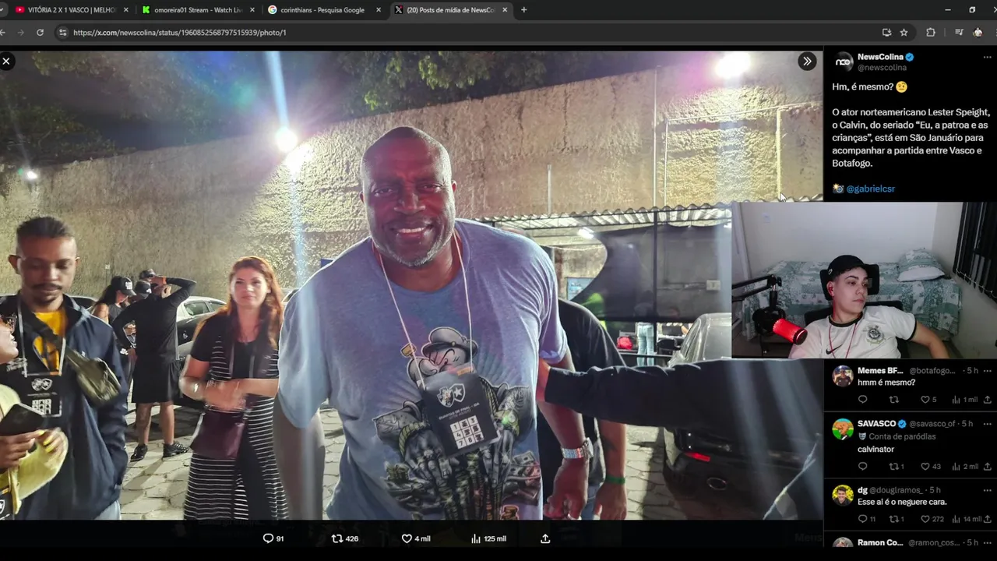This screenshot has height=561, width=997.
Task: Open more options on dg's comment
Action: tap(987, 490)
